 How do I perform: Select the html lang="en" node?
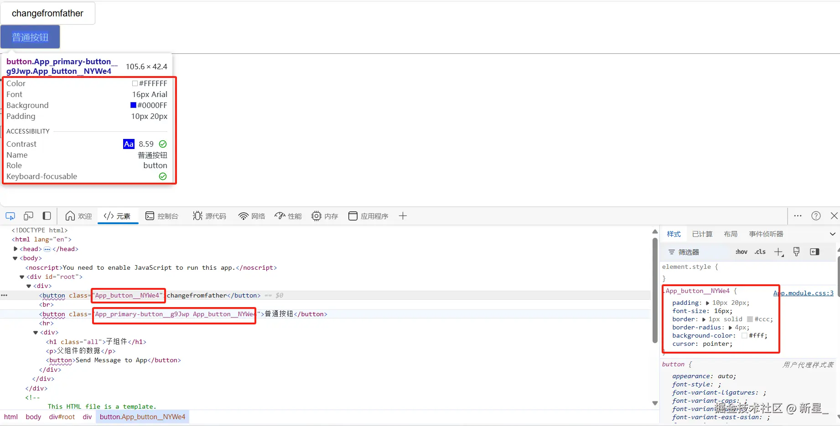41,240
